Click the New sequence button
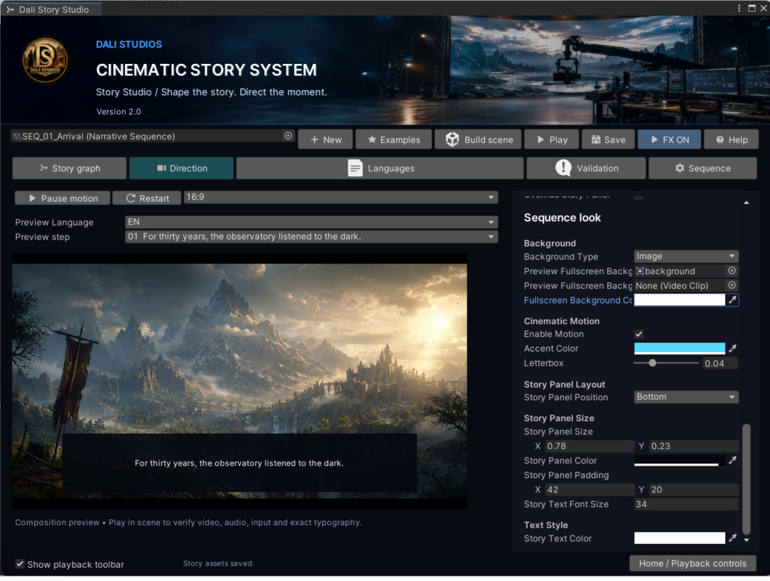Screen dimensions: 770x581 (x=325, y=139)
